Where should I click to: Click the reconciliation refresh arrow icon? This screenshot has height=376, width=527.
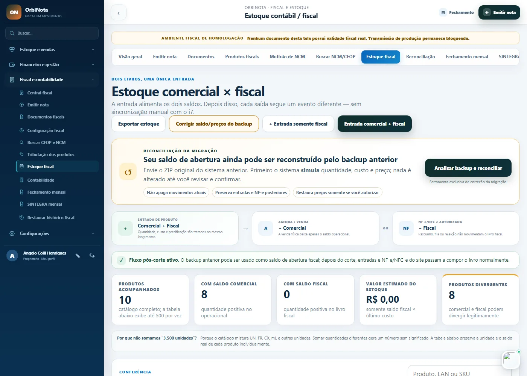click(x=128, y=172)
